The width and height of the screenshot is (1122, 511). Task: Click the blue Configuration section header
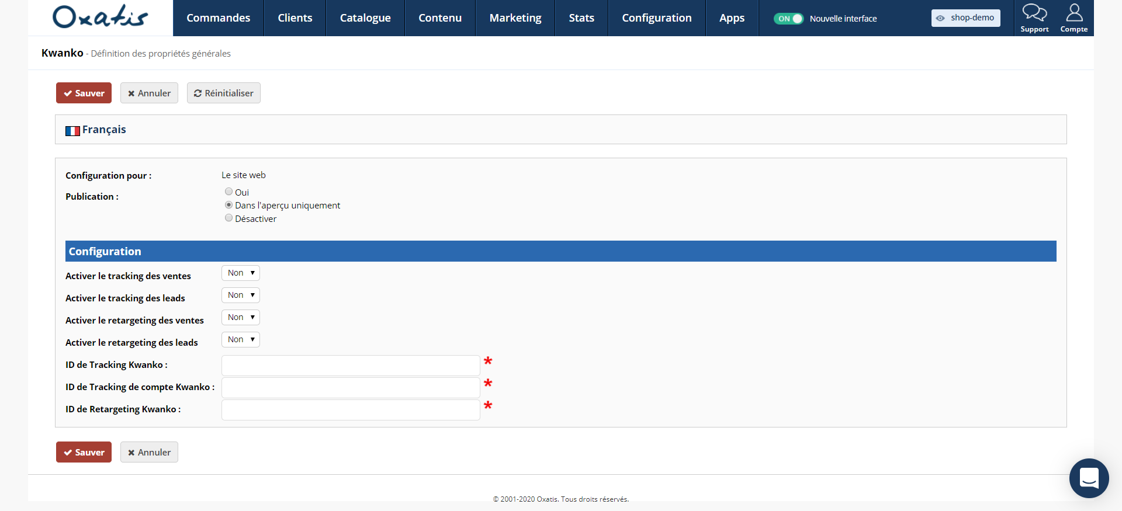(561, 251)
